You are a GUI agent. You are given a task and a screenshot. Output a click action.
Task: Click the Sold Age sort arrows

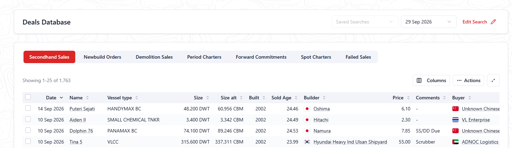(x=296, y=98)
